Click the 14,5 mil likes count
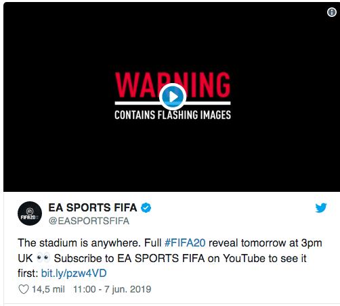The width and height of the screenshot is (340, 306). pos(48,289)
